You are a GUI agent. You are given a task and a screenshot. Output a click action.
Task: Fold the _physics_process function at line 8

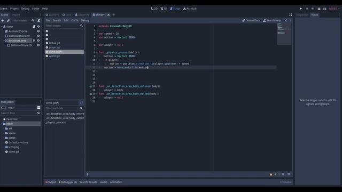pos(97,52)
